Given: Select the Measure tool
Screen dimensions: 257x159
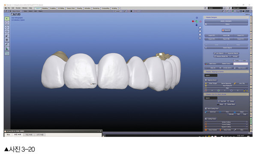Looking at the screenshot, I should pyautogui.click(x=7, y=49).
